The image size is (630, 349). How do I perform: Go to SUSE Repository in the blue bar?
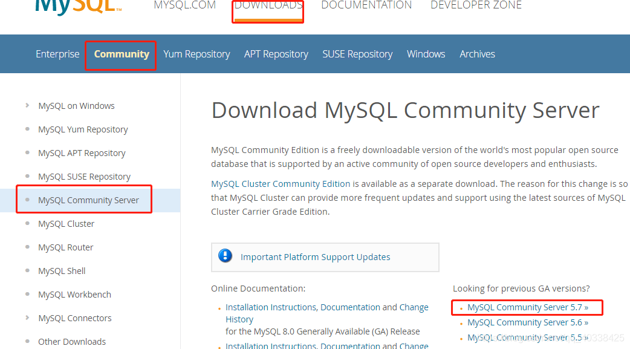[x=357, y=54]
